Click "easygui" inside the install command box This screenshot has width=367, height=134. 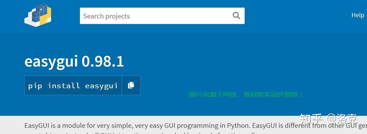[x=101, y=86]
